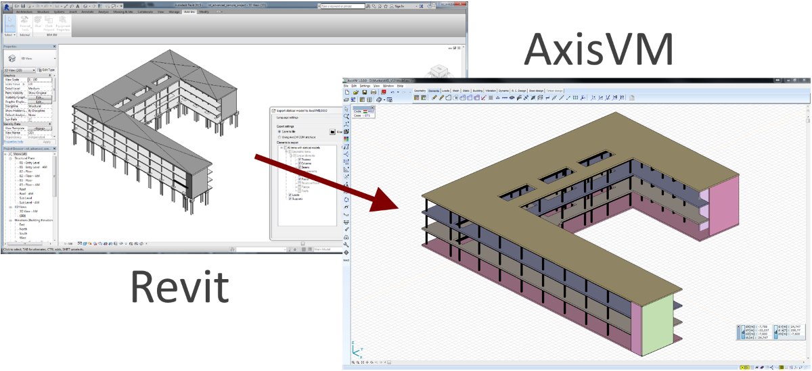
Task: Click the selection arrow tool in AxisVM sidebar
Action: [x=346, y=109]
